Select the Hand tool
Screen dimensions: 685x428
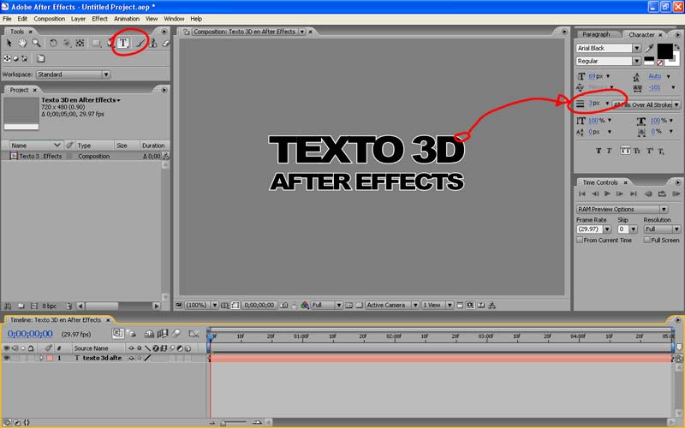[x=22, y=43]
